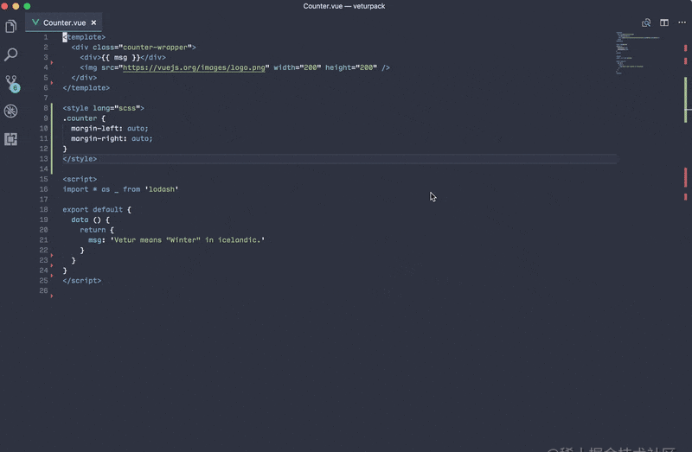
Task: Click line number 8 in gutter
Action: click(x=46, y=108)
